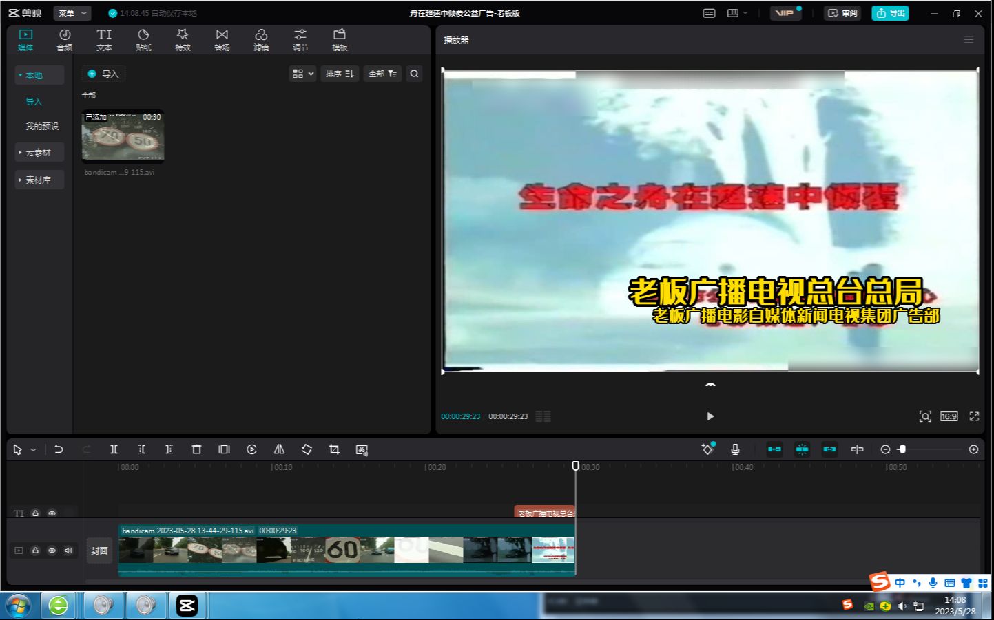Open the 音频 (Audio) tab

tap(65, 40)
